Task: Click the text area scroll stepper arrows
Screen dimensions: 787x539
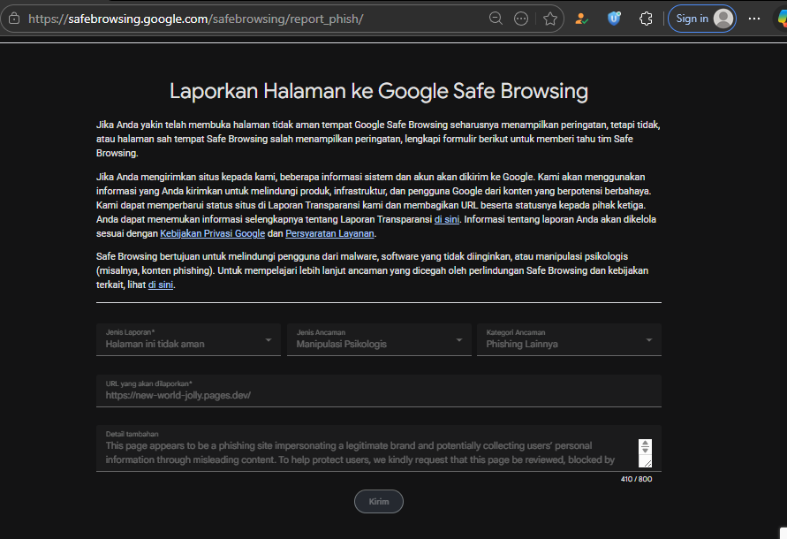Action: click(646, 446)
